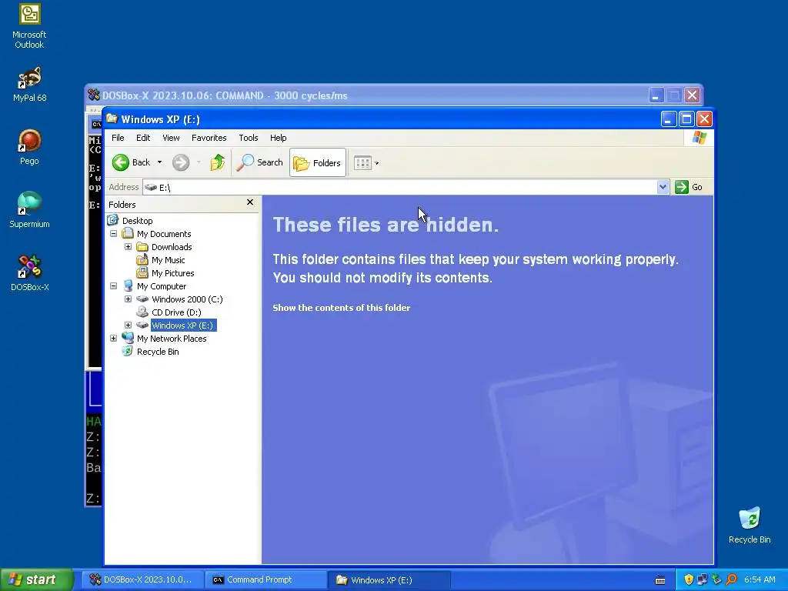Click the Forward arrow toolbar button
788x591 pixels.
181,162
